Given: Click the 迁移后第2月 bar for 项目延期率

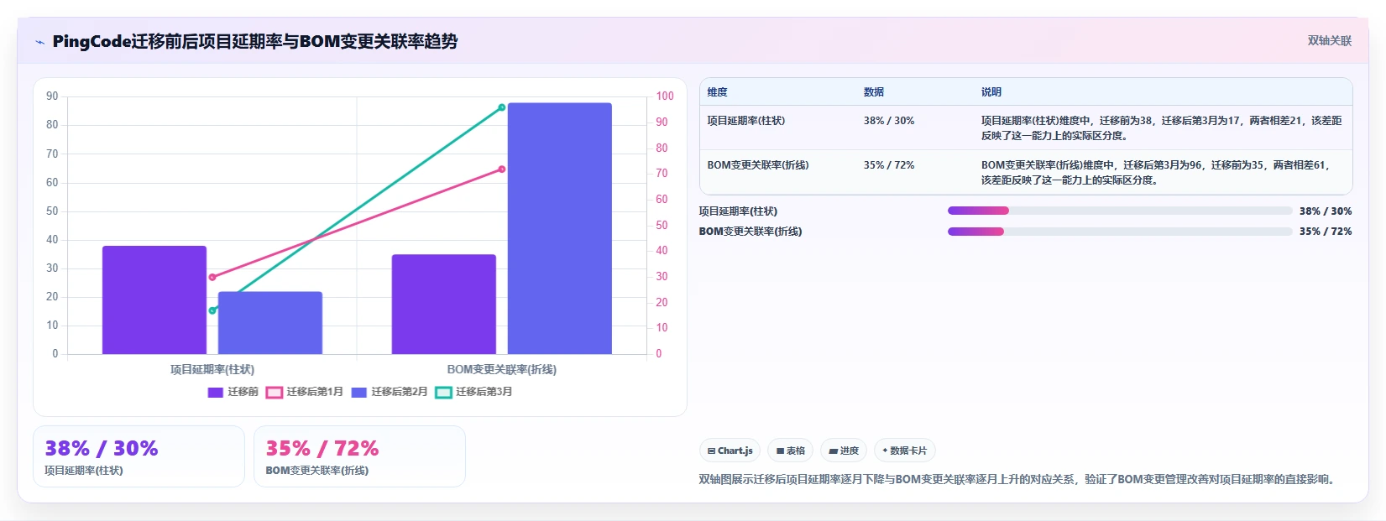Looking at the screenshot, I should pyautogui.click(x=270, y=323).
